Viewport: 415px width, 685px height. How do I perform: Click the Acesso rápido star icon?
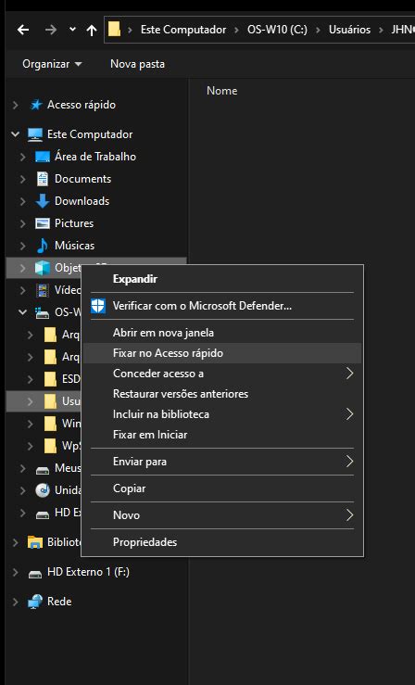36,105
